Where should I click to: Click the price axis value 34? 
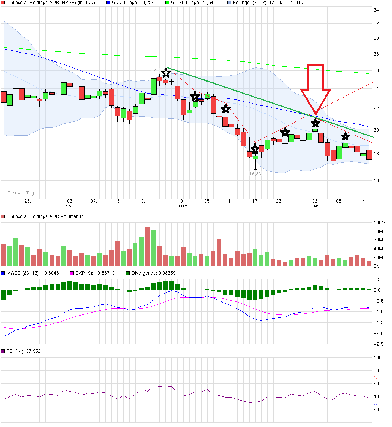[376, 10]
